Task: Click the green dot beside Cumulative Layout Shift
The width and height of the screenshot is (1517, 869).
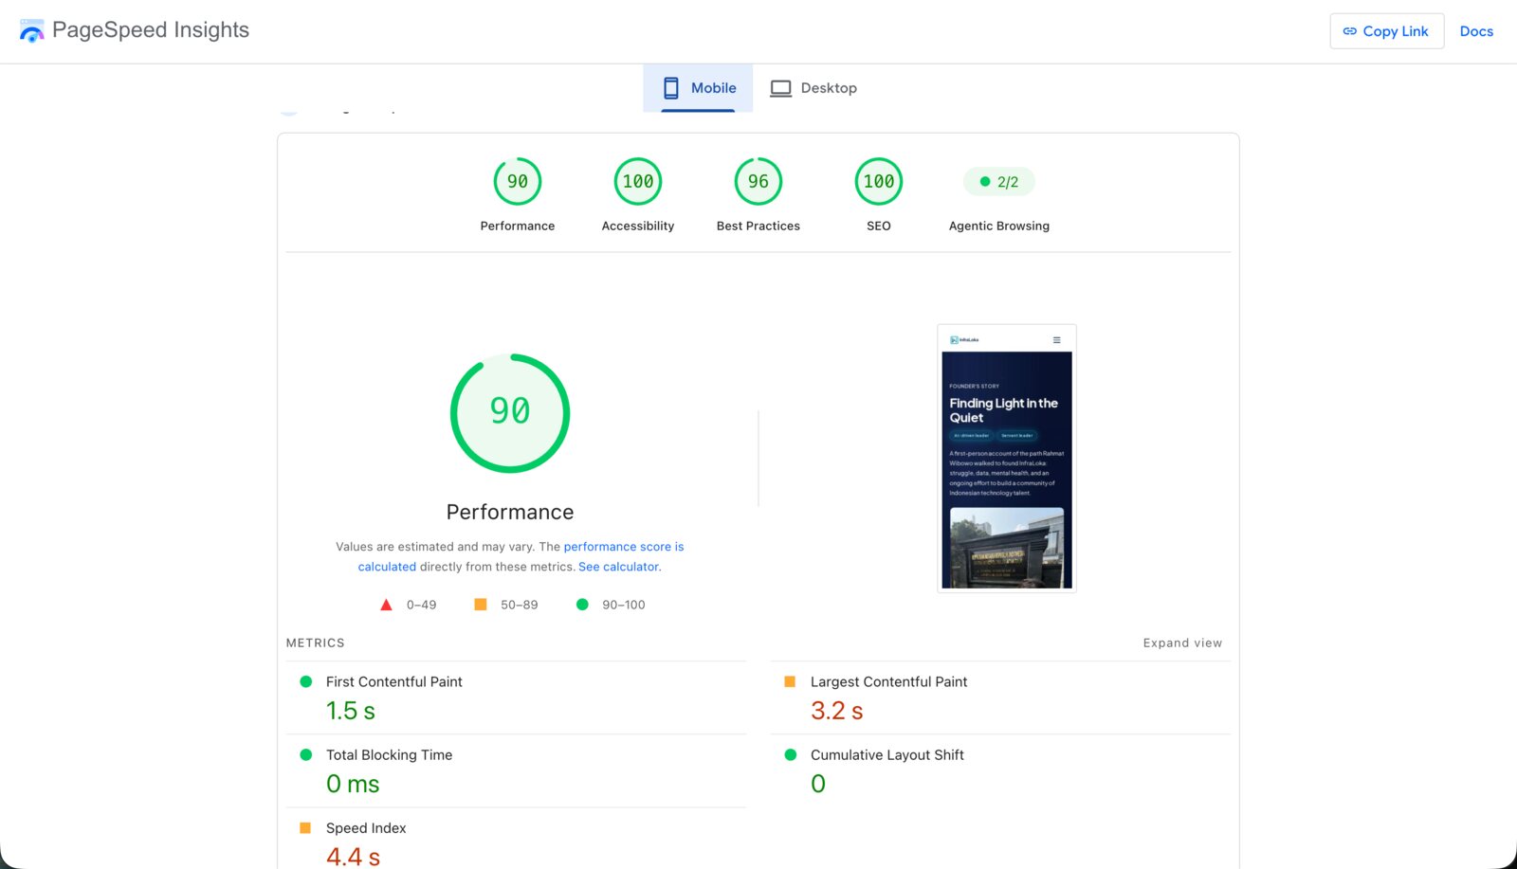Action: (790, 754)
